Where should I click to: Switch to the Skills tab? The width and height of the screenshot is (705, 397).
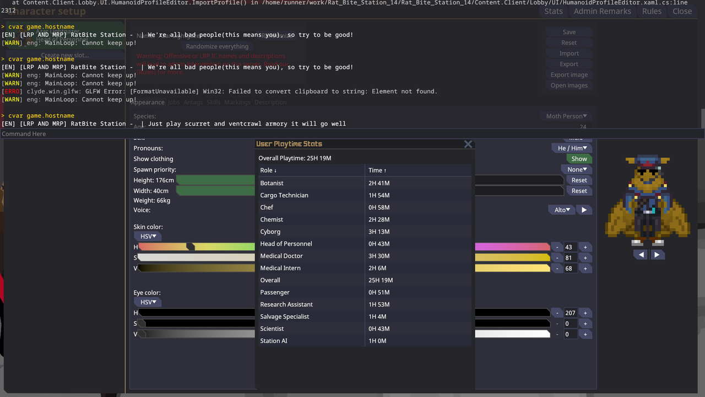pyautogui.click(x=214, y=102)
